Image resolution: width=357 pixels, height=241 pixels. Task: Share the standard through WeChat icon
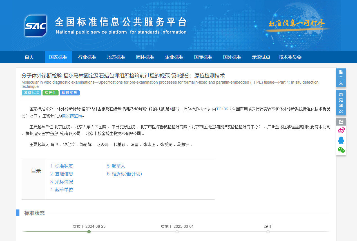coord(341,150)
